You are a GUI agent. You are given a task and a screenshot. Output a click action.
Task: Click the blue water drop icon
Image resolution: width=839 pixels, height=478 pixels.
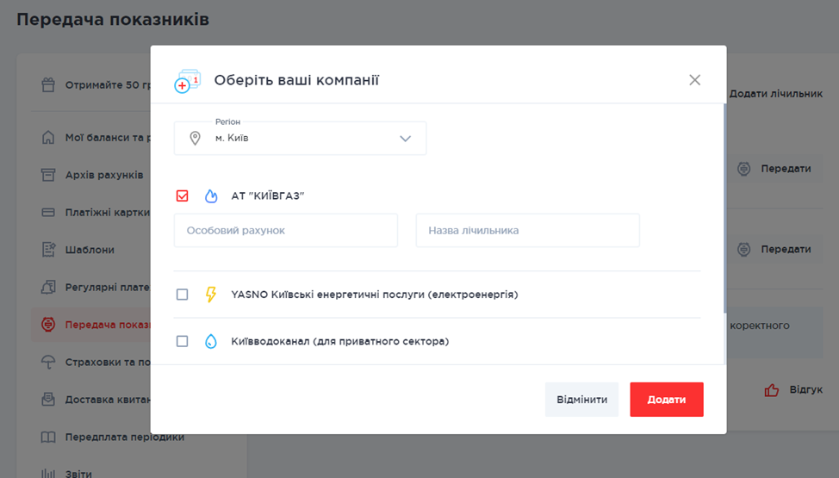[x=211, y=342]
